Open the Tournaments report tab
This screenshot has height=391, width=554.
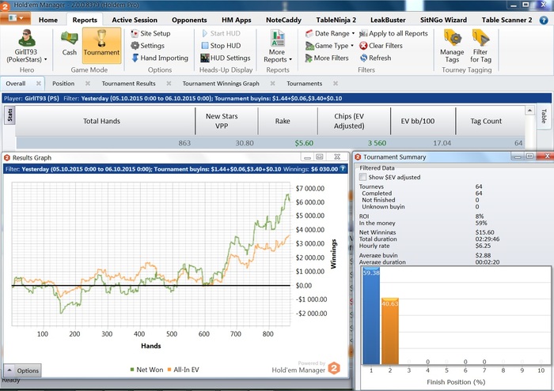[304, 84]
